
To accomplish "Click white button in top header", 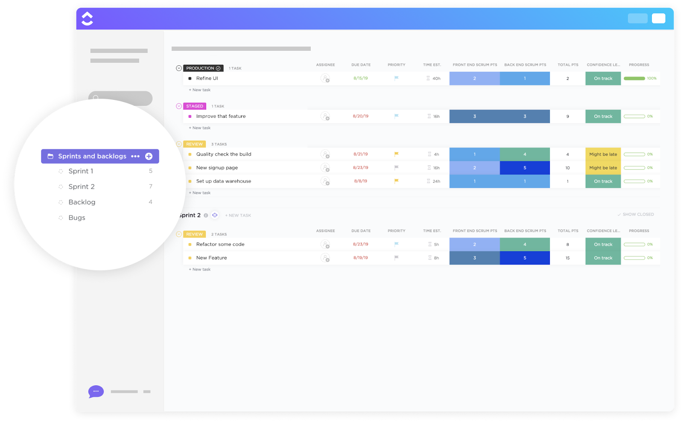I will [659, 18].
